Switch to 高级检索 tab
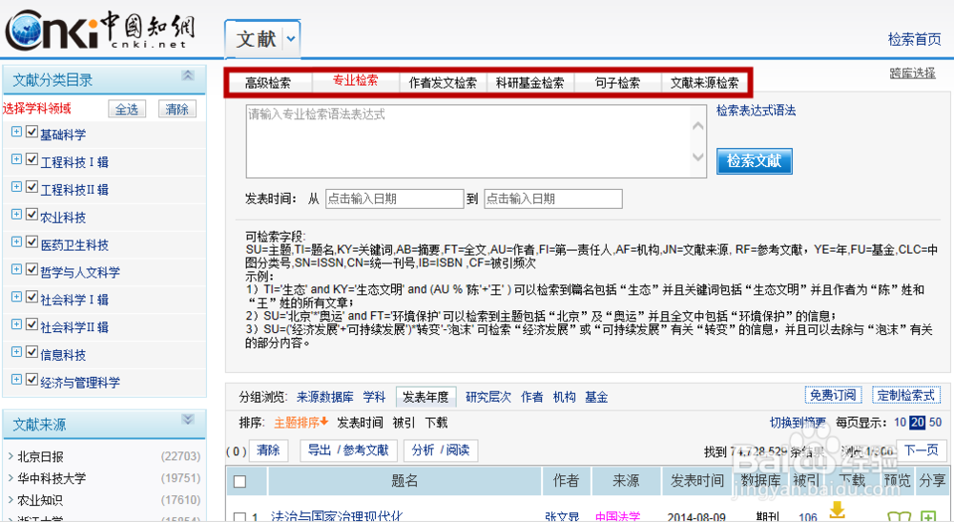Image resolution: width=954 pixels, height=522 pixels. [268, 83]
